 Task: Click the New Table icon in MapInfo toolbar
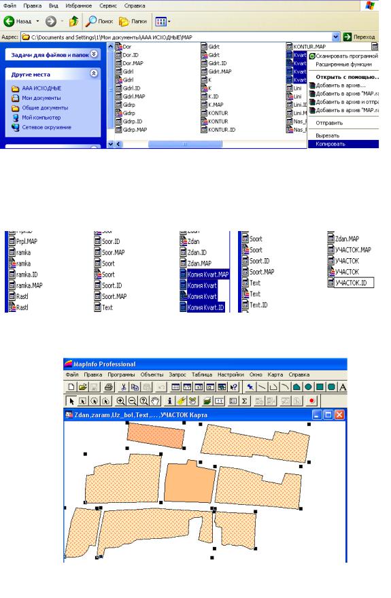(x=71, y=387)
